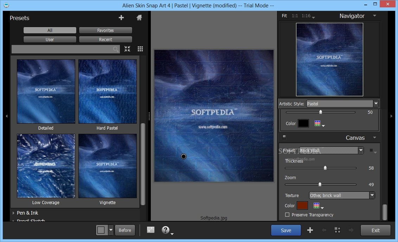Select the Low Coverage preset thumbnail
This screenshot has height=242, width=398.
46,166
